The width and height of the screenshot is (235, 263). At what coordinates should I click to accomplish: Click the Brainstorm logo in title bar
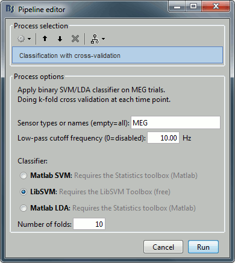10,9
